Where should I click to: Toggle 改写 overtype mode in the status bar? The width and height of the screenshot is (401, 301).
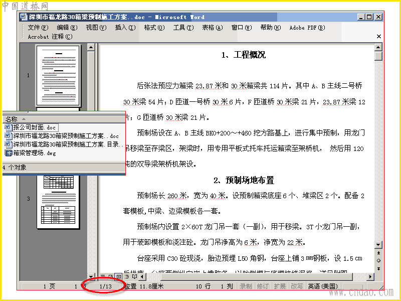coord(297,286)
